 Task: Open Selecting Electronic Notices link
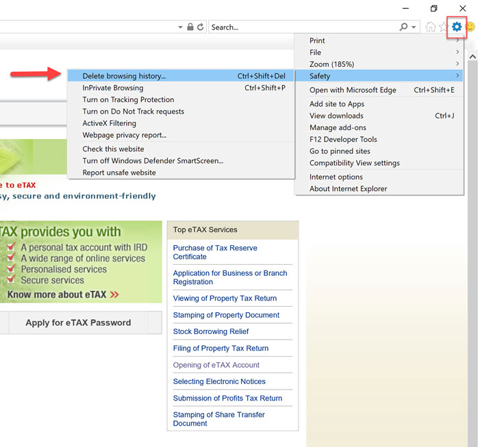(219, 381)
